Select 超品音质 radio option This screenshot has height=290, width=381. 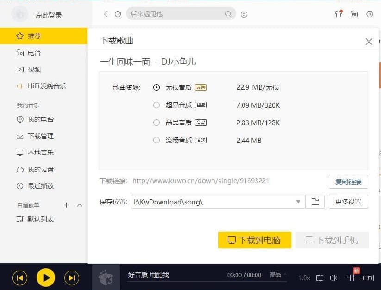(x=156, y=105)
